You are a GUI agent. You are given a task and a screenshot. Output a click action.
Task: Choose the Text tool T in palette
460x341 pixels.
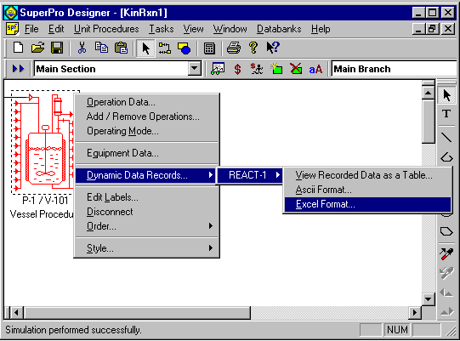(446, 114)
